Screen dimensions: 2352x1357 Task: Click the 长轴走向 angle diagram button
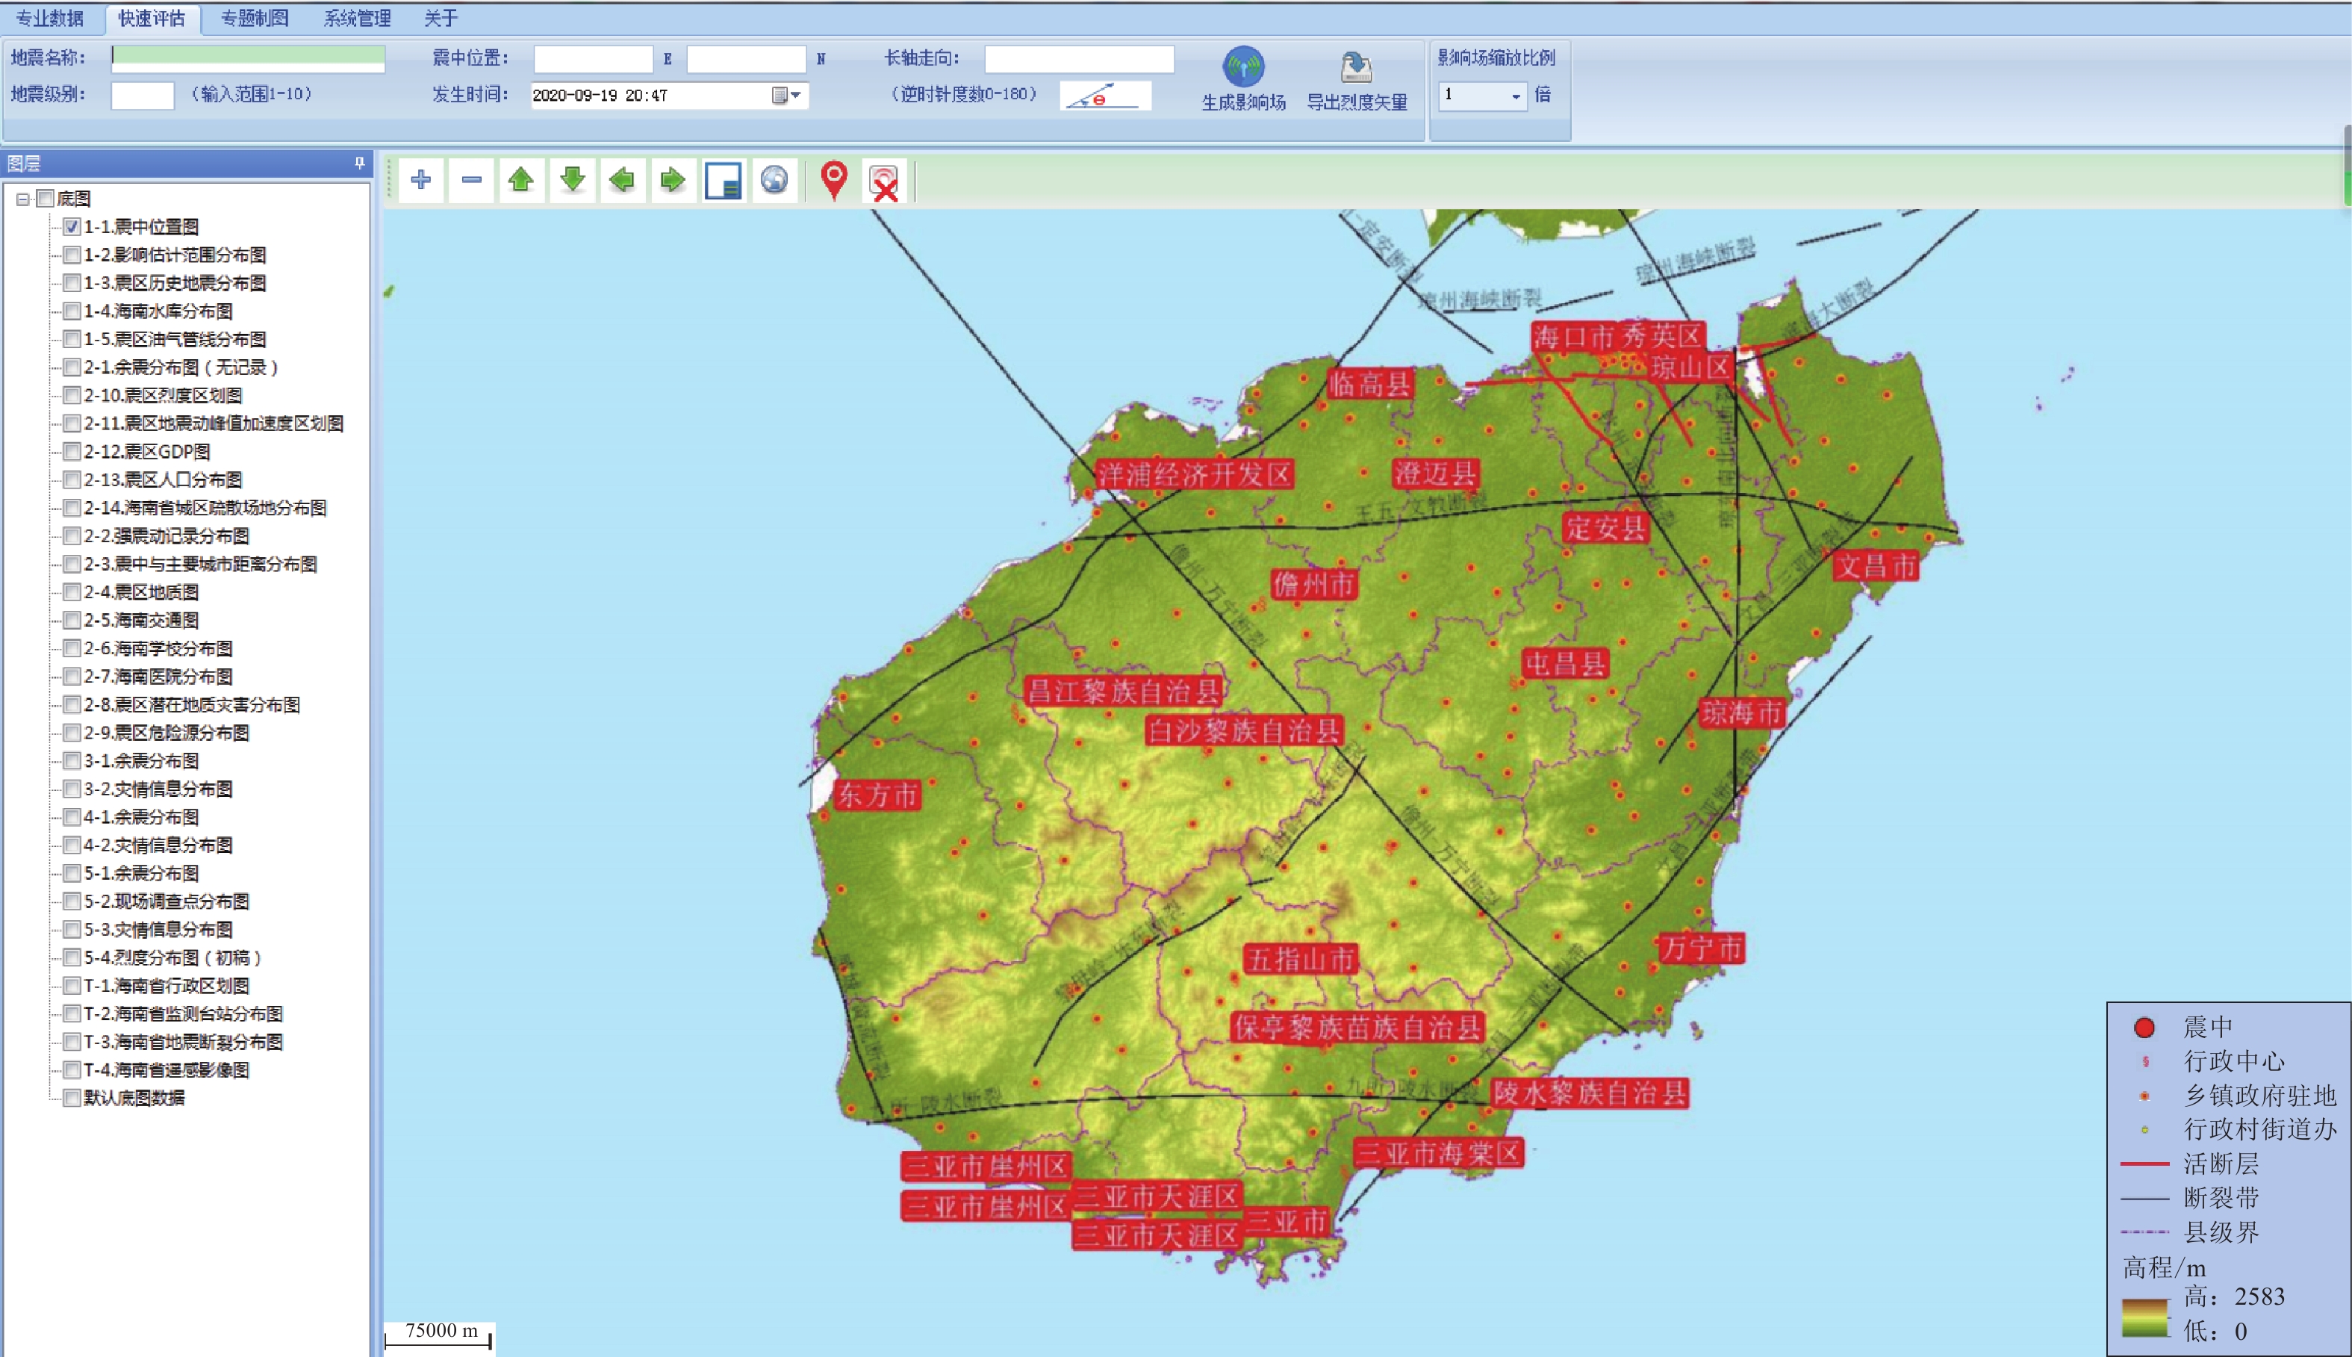pyautogui.click(x=1105, y=96)
